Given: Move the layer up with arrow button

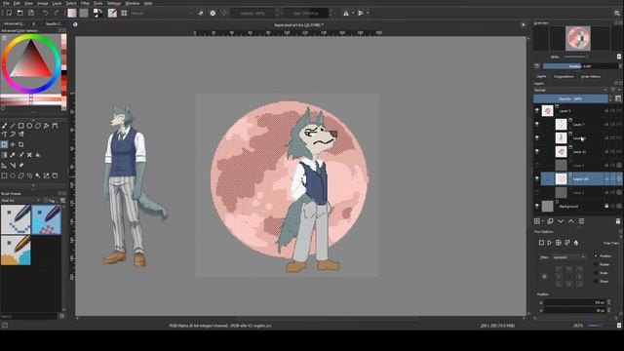Looking at the screenshot, I should click(x=571, y=221).
